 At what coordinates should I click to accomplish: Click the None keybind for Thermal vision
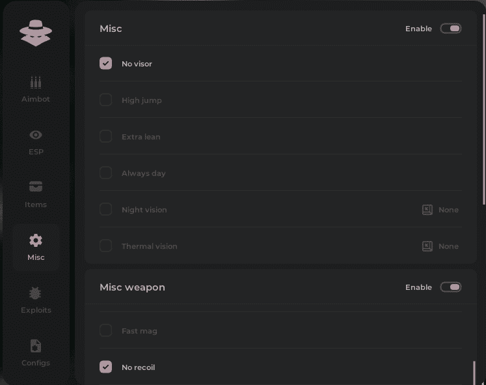(448, 246)
